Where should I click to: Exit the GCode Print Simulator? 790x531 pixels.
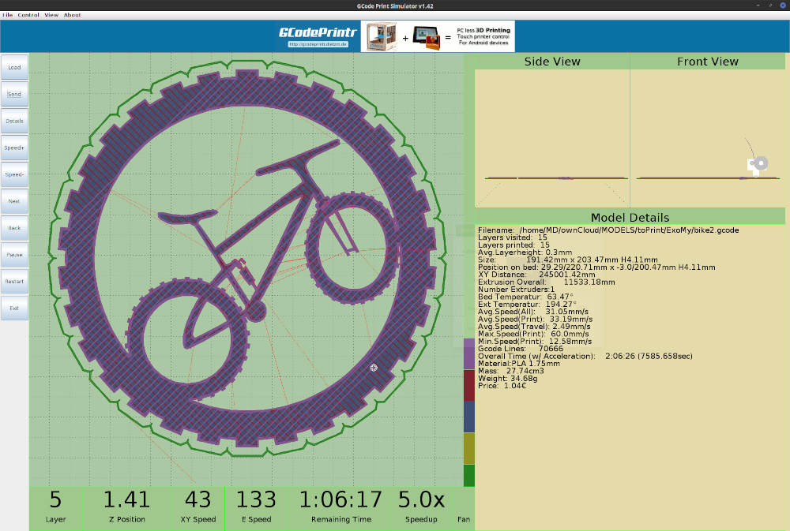click(13, 308)
